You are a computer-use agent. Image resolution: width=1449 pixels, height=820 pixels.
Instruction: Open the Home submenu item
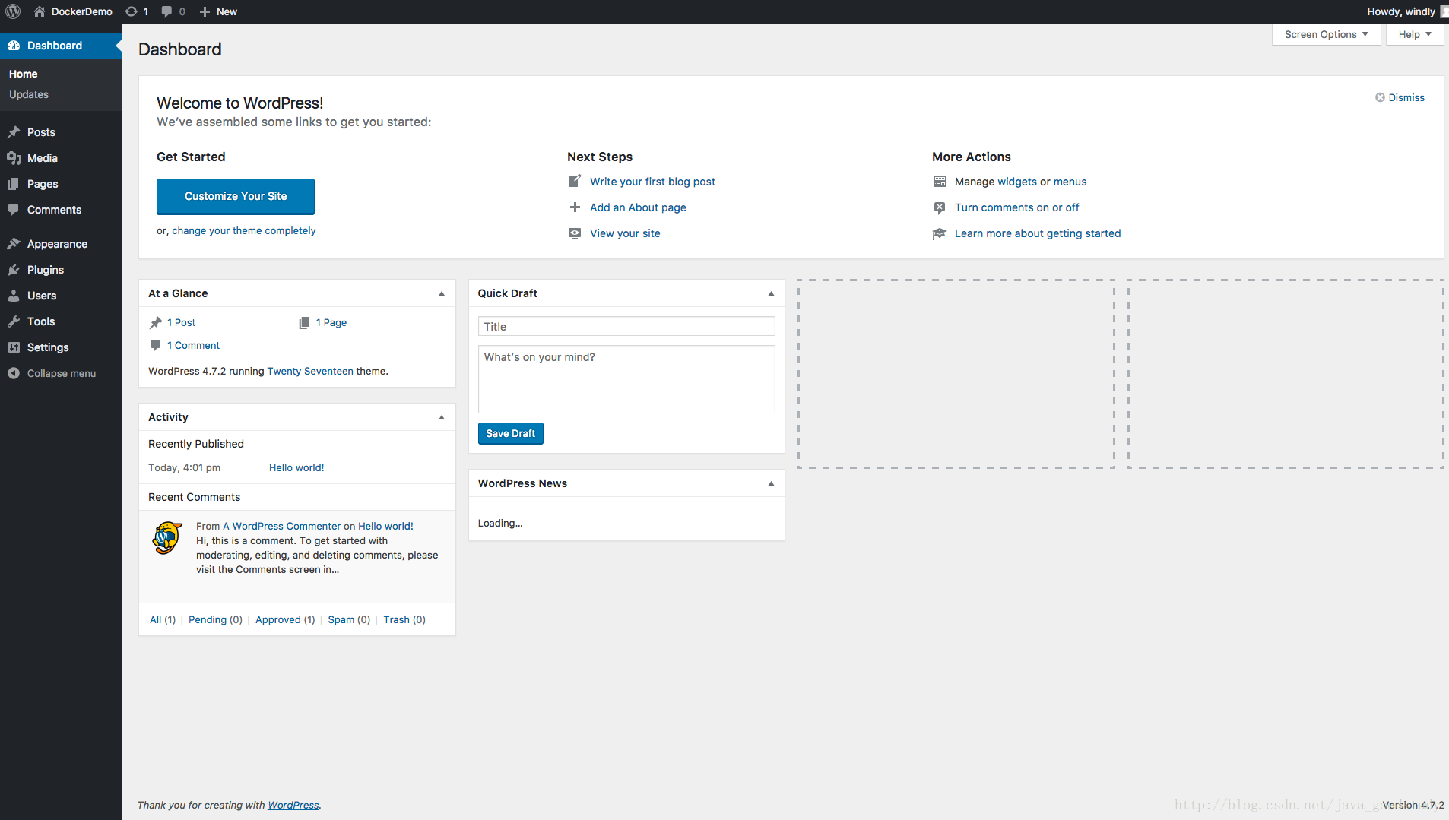23,74
